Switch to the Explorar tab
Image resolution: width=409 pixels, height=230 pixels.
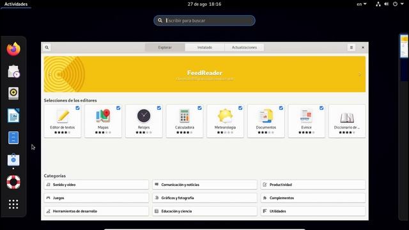tap(165, 47)
